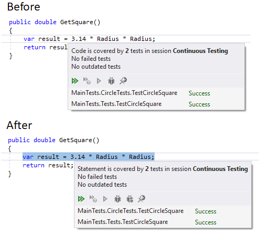Image resolution: width=260 pixels, height=236 pixels.
Task: Click pin session icon in Before popup
Action: click(123, 81)
